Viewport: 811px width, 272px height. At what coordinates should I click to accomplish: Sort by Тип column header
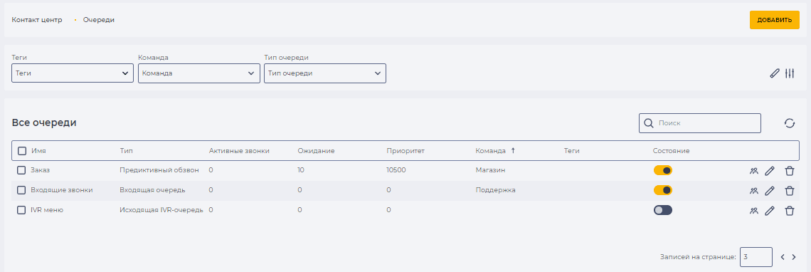[x=126, y=151]
